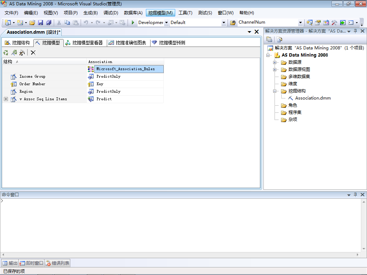367x275 pixels.
Task: Open the 错误列表 panel tab
Action: pyautogui.click(x=58, y=263)
